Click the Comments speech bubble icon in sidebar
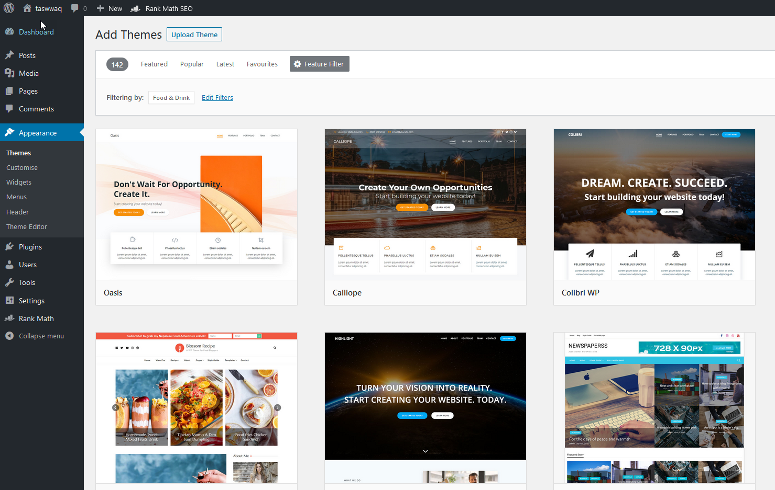775x490 pixels. point(9,109)
